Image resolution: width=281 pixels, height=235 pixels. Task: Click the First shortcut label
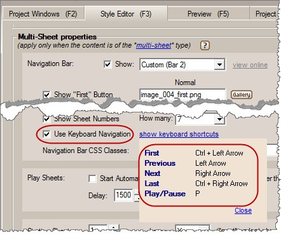point(152,153)
